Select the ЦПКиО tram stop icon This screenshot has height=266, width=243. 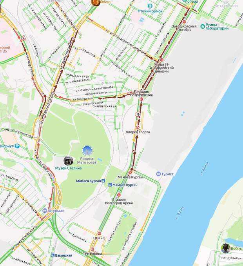(x=99, y=233)
